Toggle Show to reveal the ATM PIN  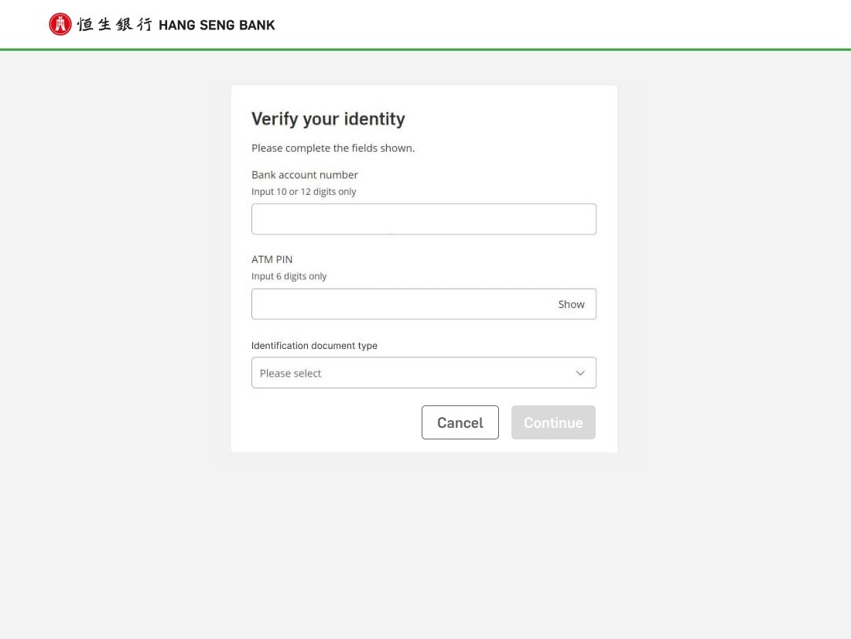[x=571, y=304]
